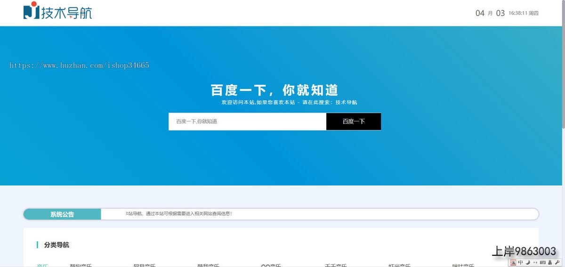Open the QQ音乐 link
Viewport: 565px width, 267px height.
[271, 265]
